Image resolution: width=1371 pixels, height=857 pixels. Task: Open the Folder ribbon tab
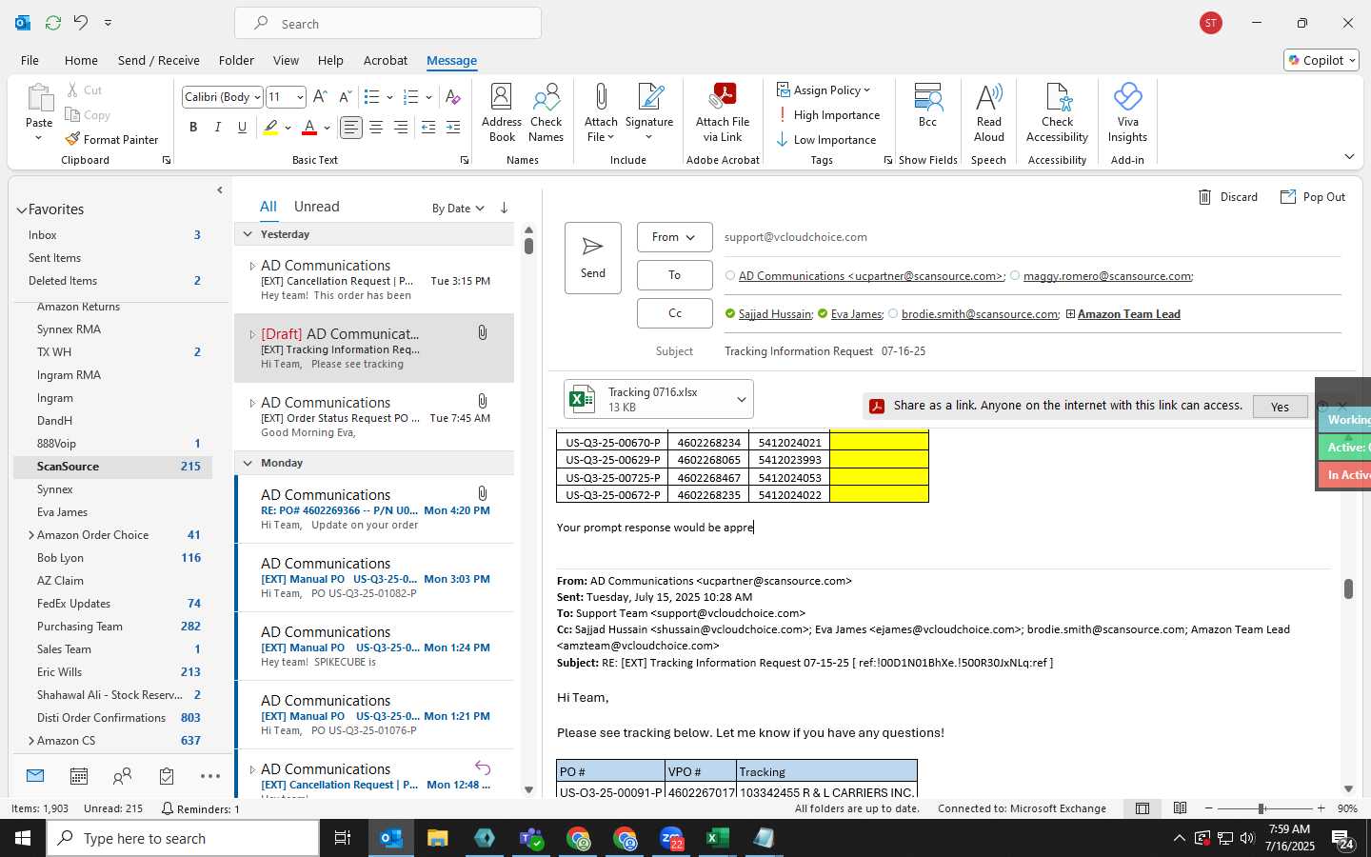point(236,60)
